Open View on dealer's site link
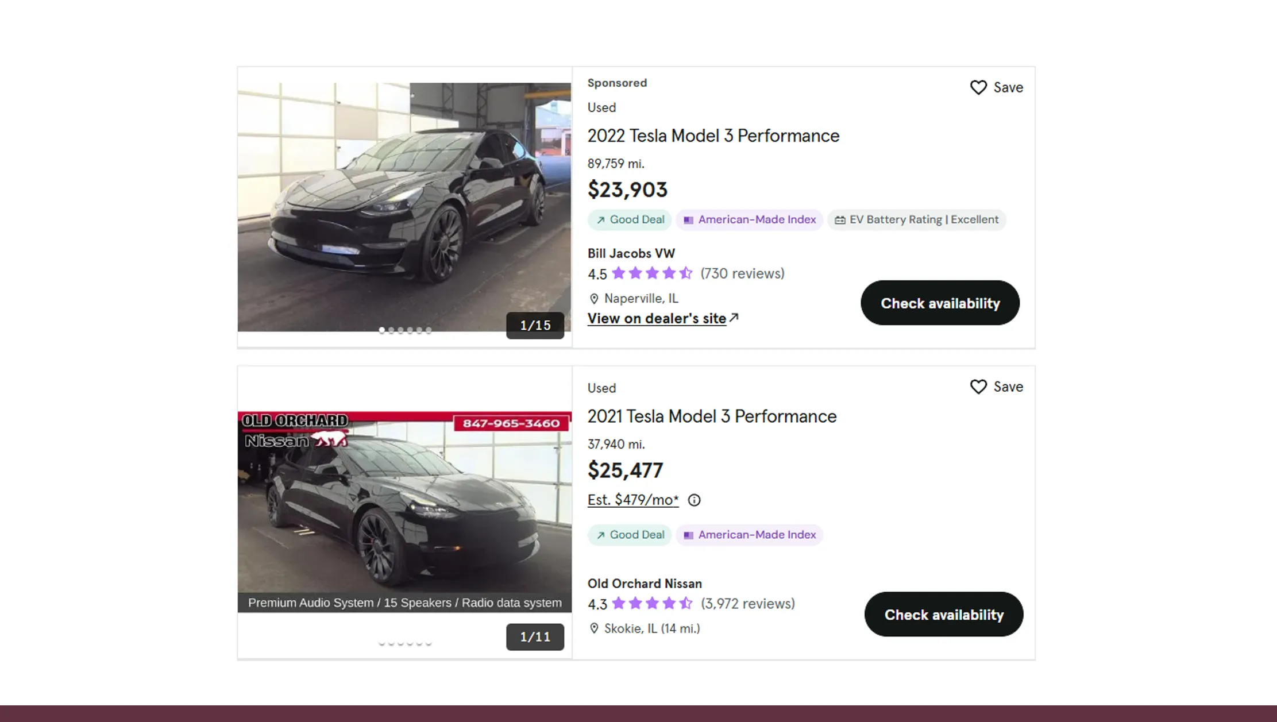The image size is (1277, 722). point(657,318)
